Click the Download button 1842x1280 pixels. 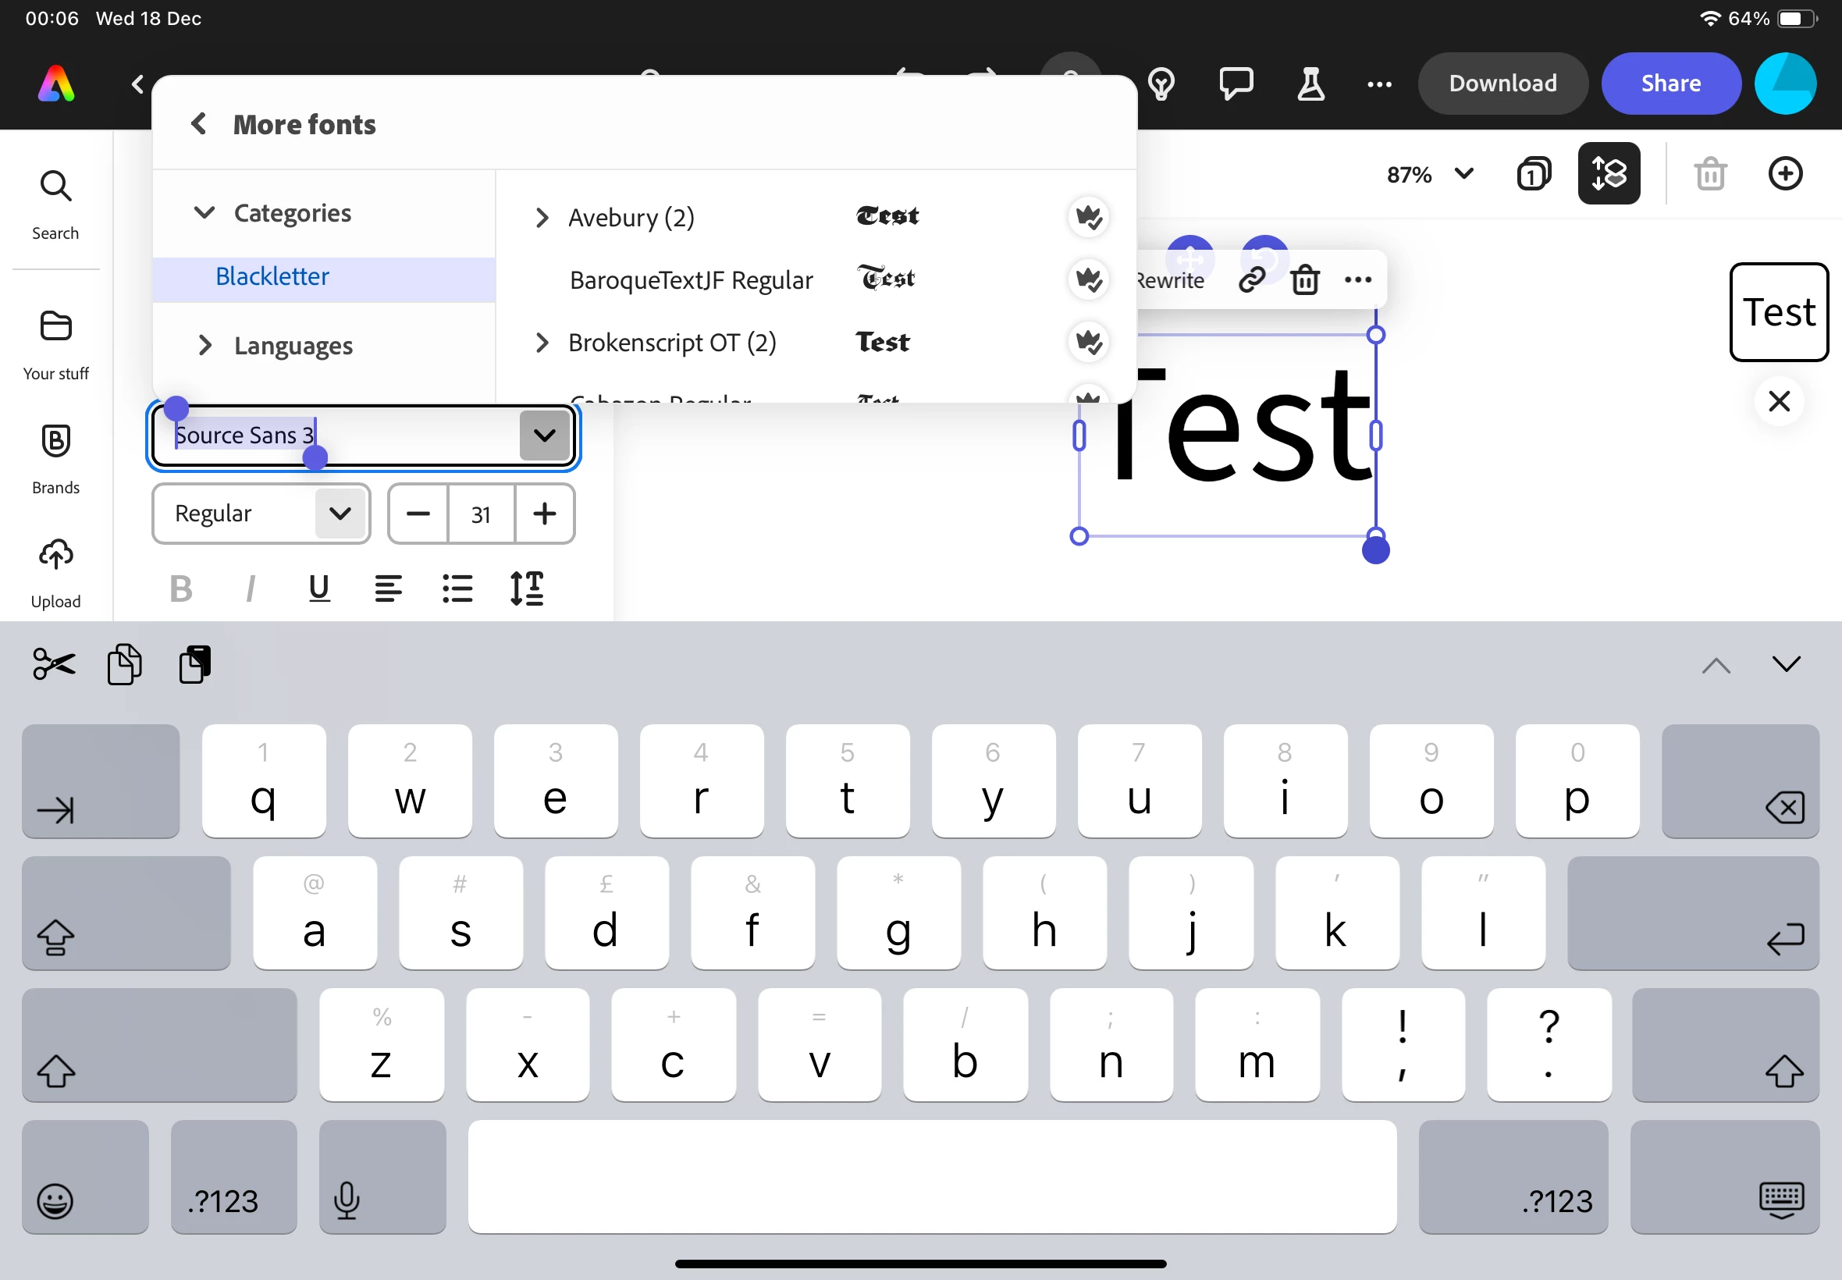click(1502, 84)
